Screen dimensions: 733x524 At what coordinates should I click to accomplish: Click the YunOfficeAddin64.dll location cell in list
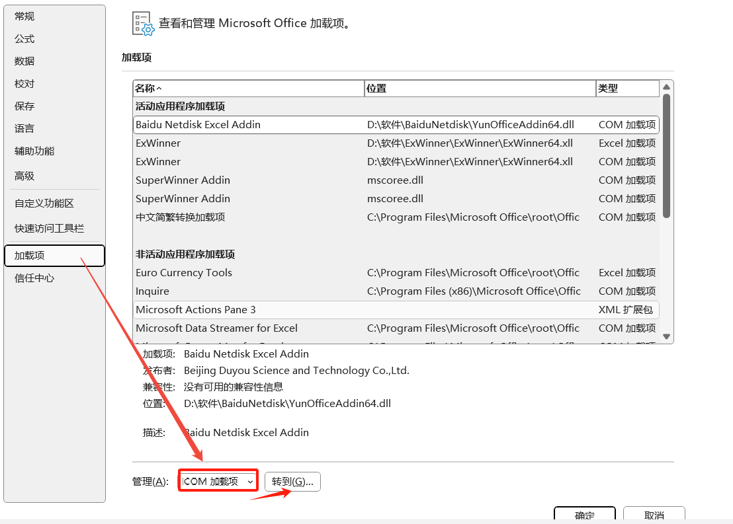pyautogui.click(x=471, y=125)
